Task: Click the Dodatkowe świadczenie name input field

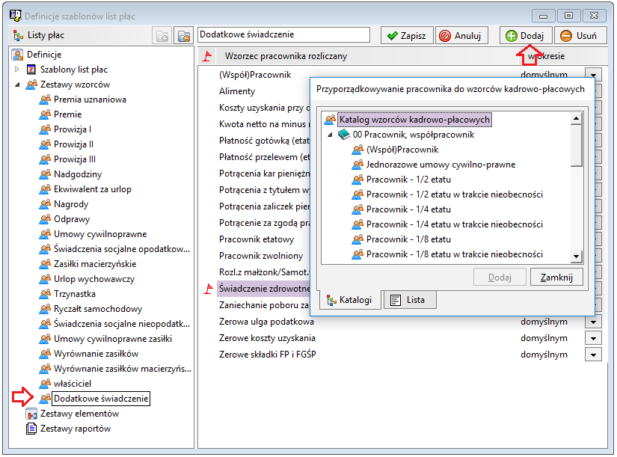Action: [x=283, y=34]
